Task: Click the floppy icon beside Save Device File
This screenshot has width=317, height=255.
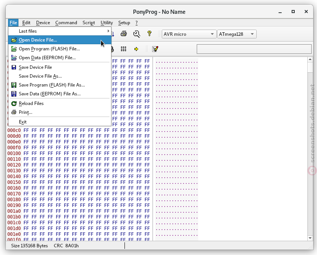Action: pyautogui.click(x=14, y=67)
